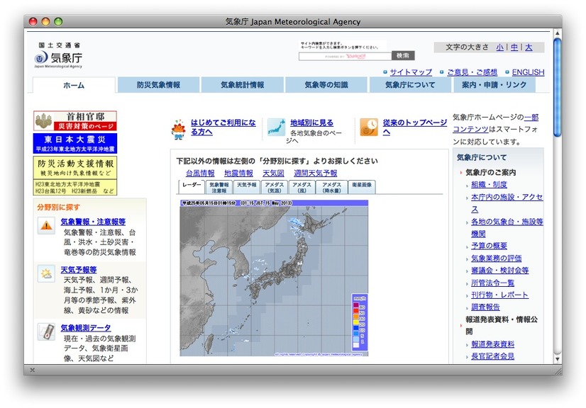Screen dimensions: 586x408
Task: Select the 衛星画像 map tab
Action: point(362,187)
